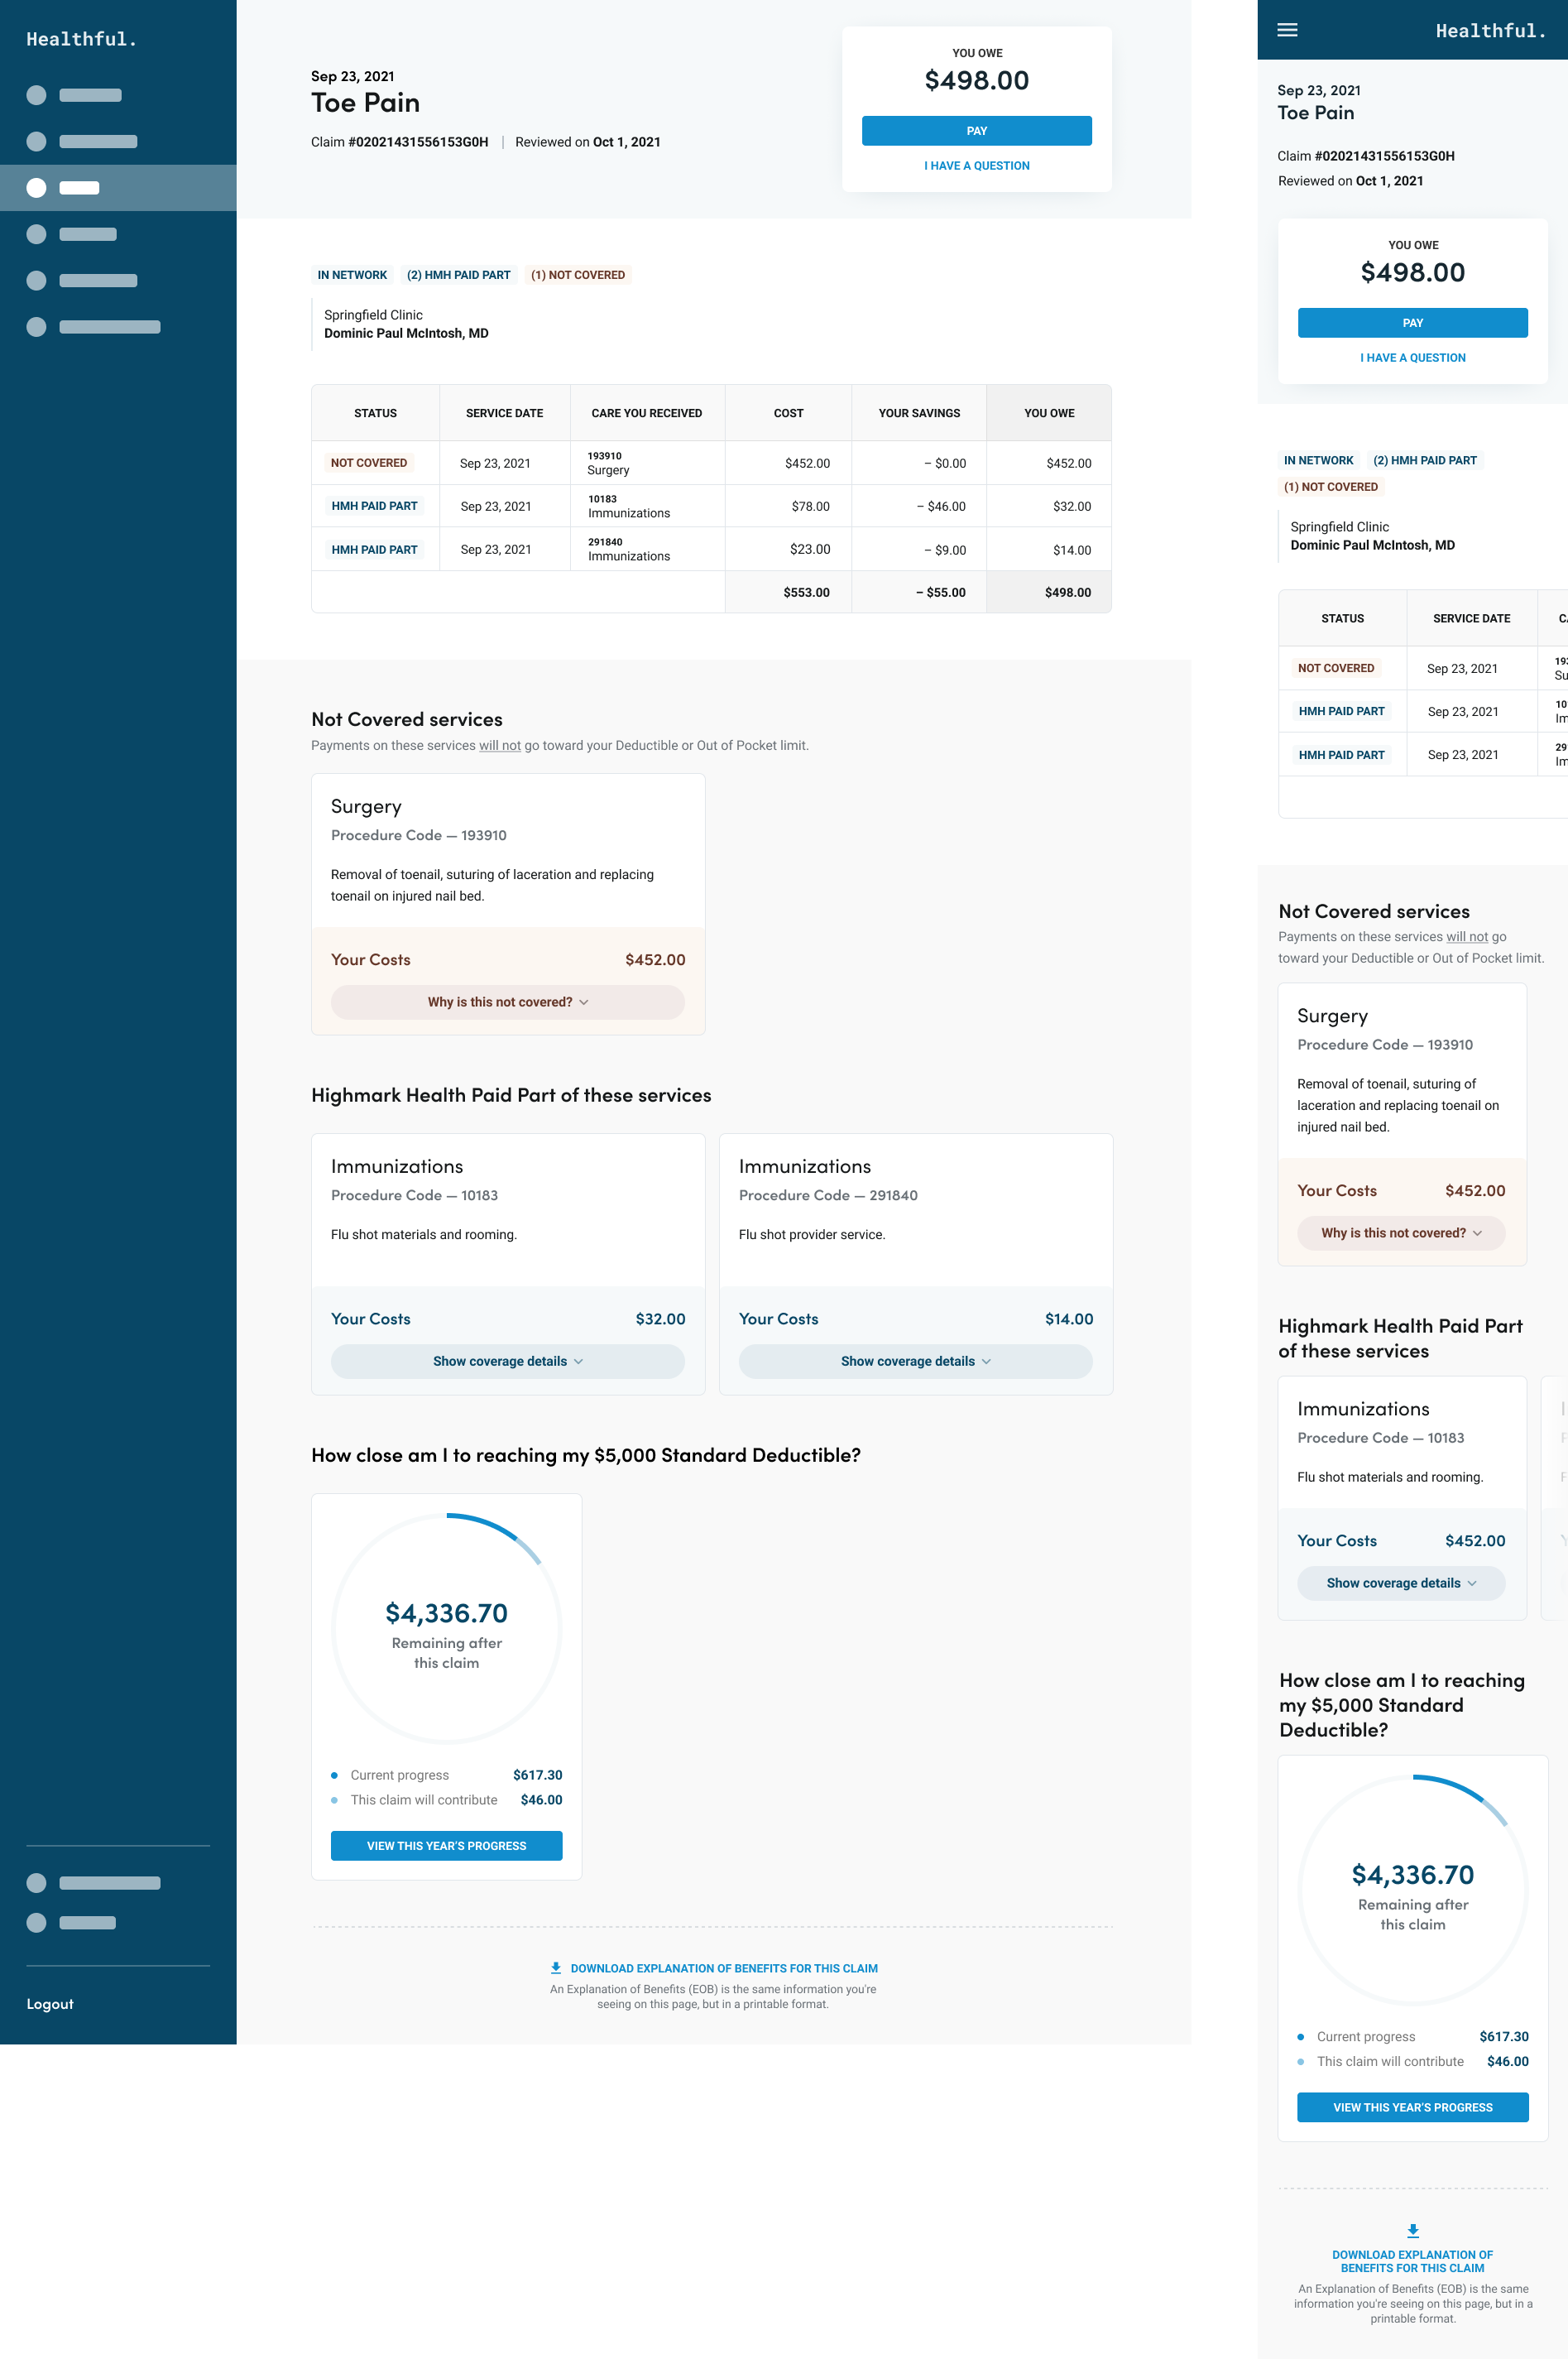
Task: Click the download icon beside desktop EOB link
Action: click(556, 1967)
